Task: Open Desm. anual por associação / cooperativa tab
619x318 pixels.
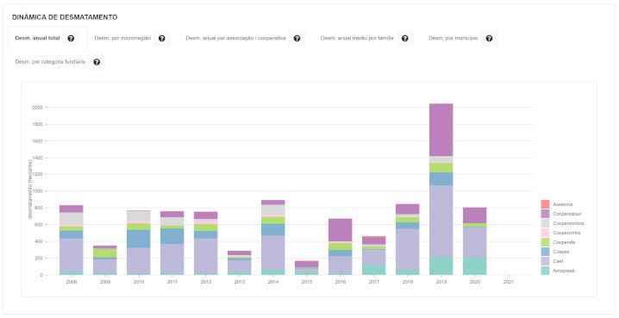Action: pyautogui.click(x=235, y=38)
